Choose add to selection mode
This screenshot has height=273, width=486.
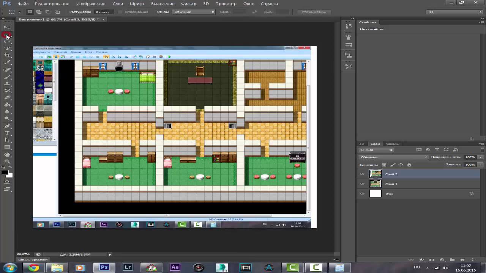click(x=39, y=12)
